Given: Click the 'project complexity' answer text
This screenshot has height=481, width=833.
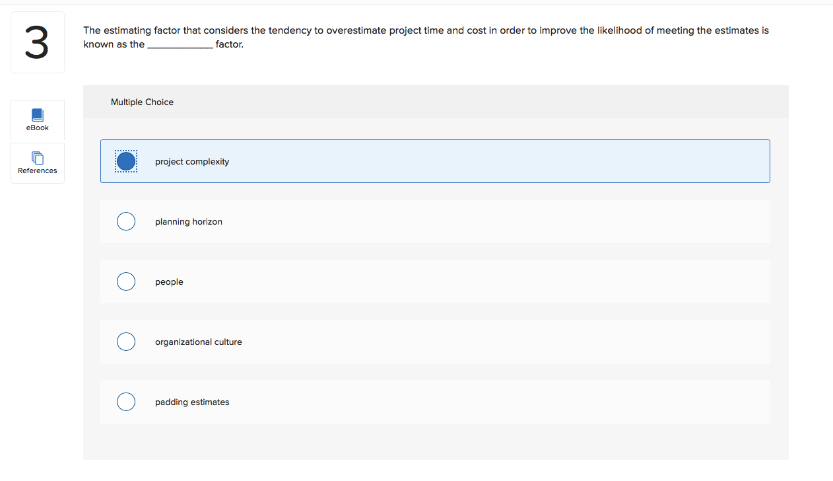Looking at the screenshot, I should click(192, 162).
